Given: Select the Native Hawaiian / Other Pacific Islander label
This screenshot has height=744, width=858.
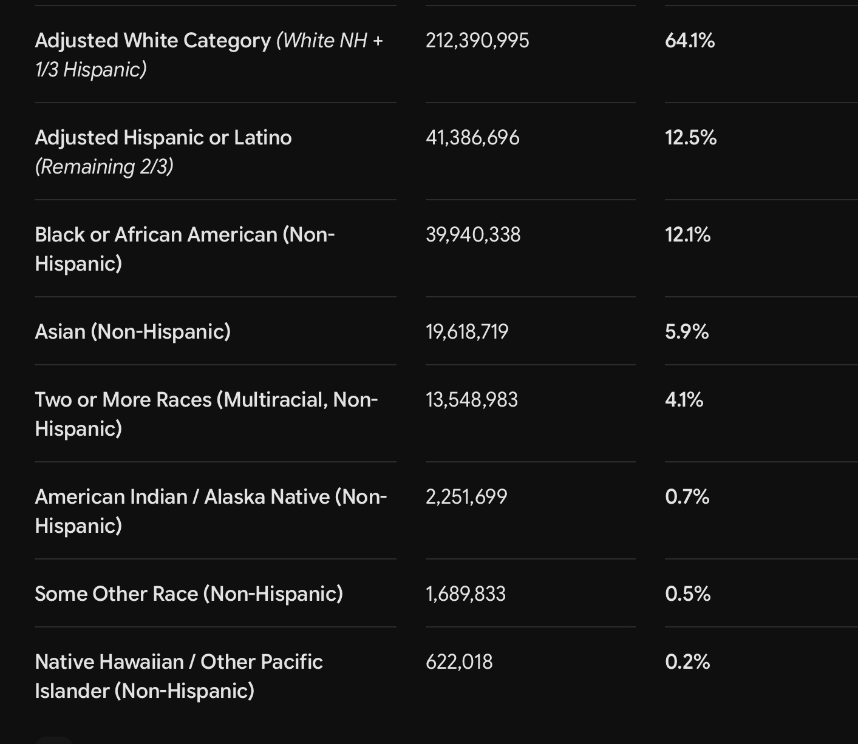Looking at the screenshot, I should coord(179,676).
